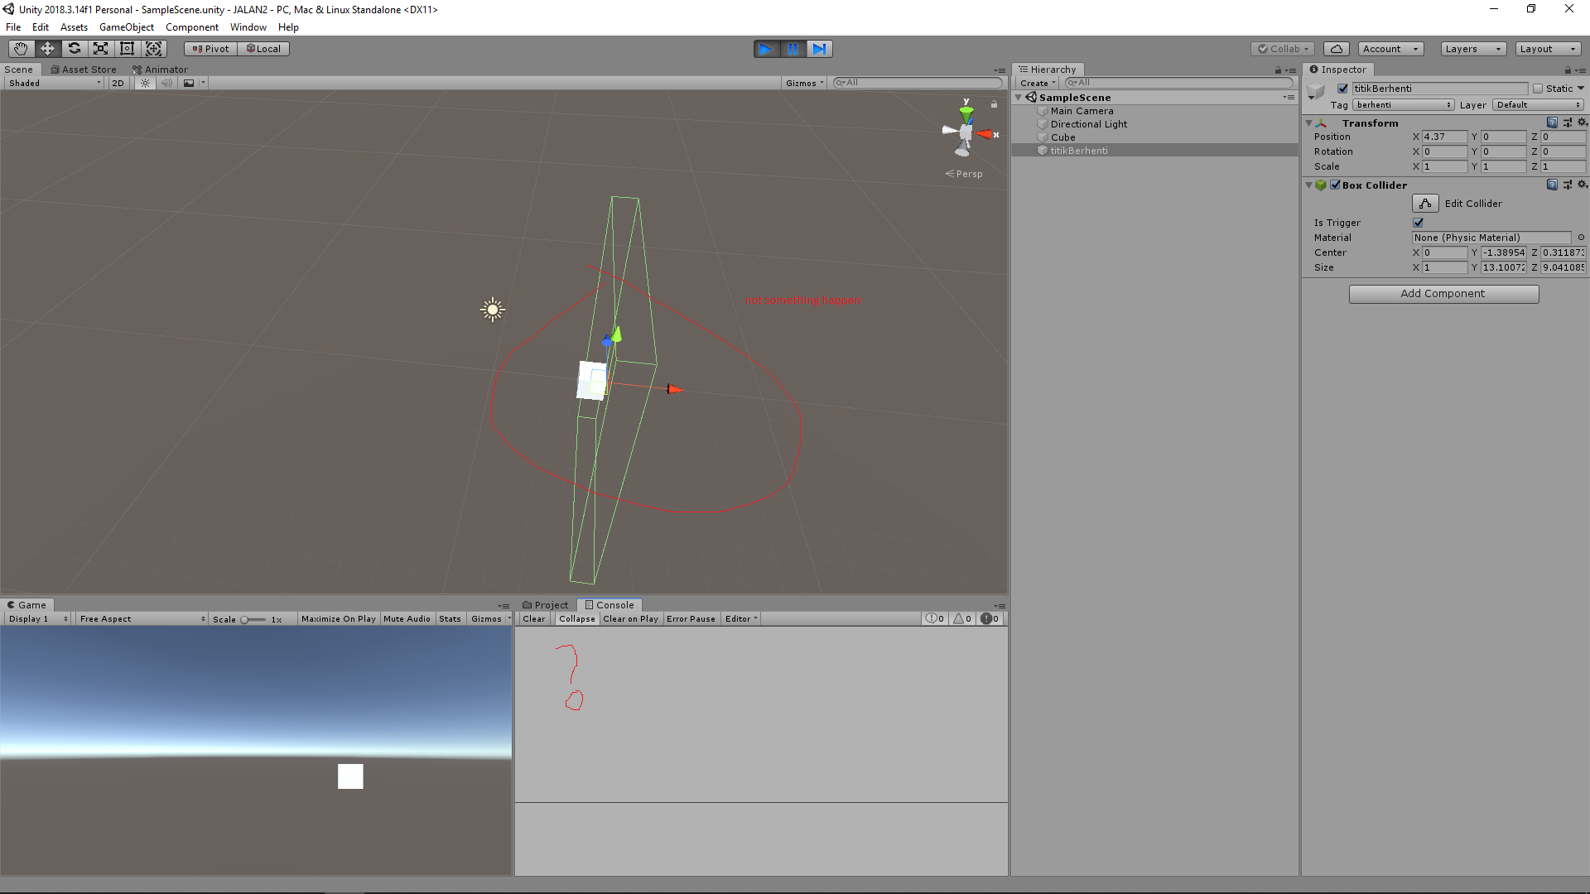1590x894 pixels.
Task: Select the Rect Transform tool
Action: click(127, 49)
